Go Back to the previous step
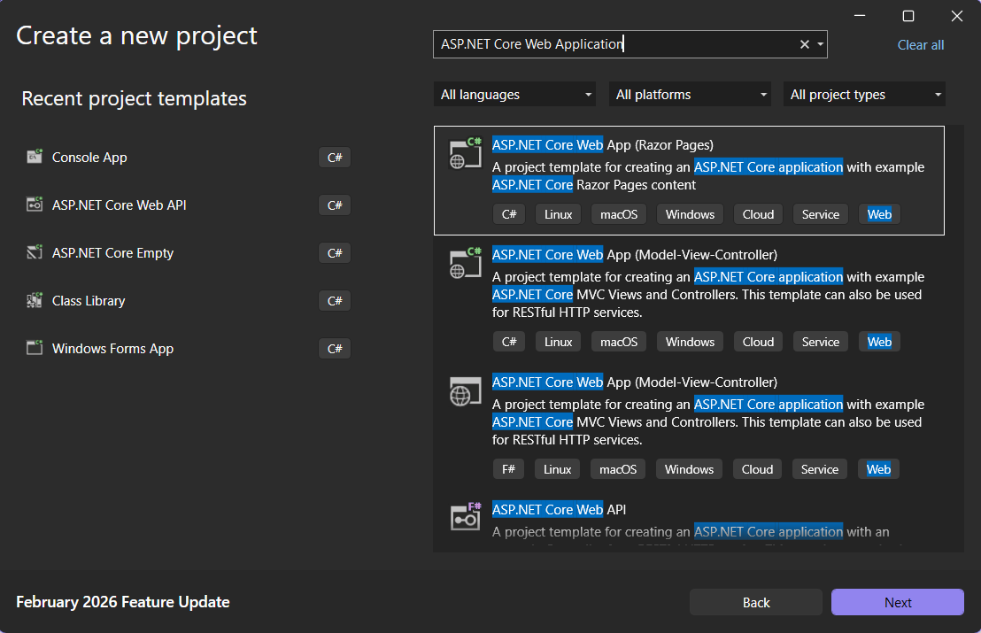The image size is (981, 633). pyautogui.click(x=756, y=602)
